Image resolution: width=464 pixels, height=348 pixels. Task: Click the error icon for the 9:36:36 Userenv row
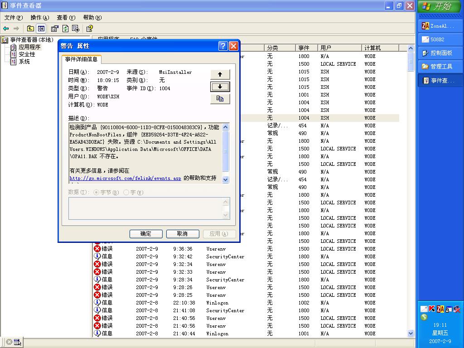(x=97, y=249)
